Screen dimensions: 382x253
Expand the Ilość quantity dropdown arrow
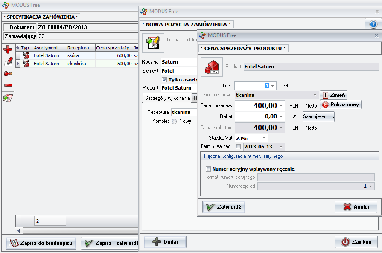tap(272, 86)
